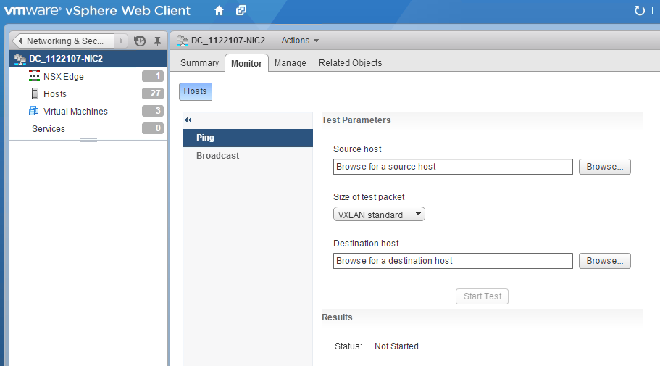Click the NSX Edge count badge 1
660x366 pixels.
(x=153, y=76)
